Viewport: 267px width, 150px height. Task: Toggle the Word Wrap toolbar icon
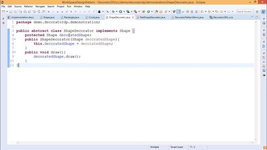click(183, 12)
